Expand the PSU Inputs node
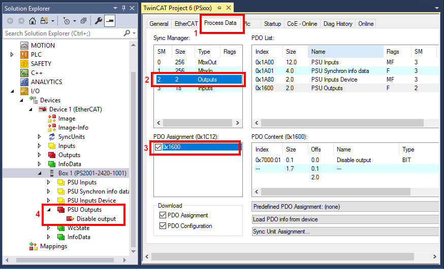 (48, 182)
